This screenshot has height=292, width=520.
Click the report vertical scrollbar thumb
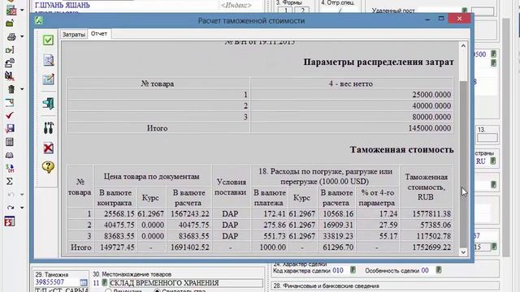(463, 164)
